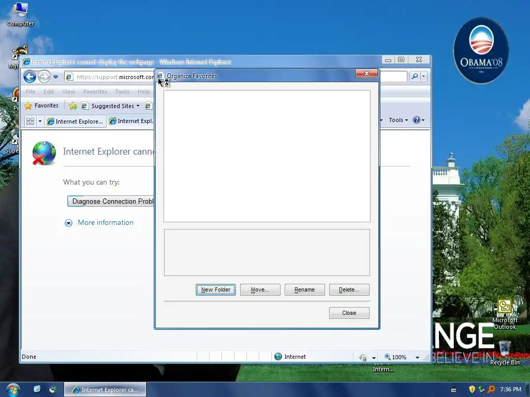The image size is (530, 397).
Task: Click the New Folder button
Action: pos(216,289)
